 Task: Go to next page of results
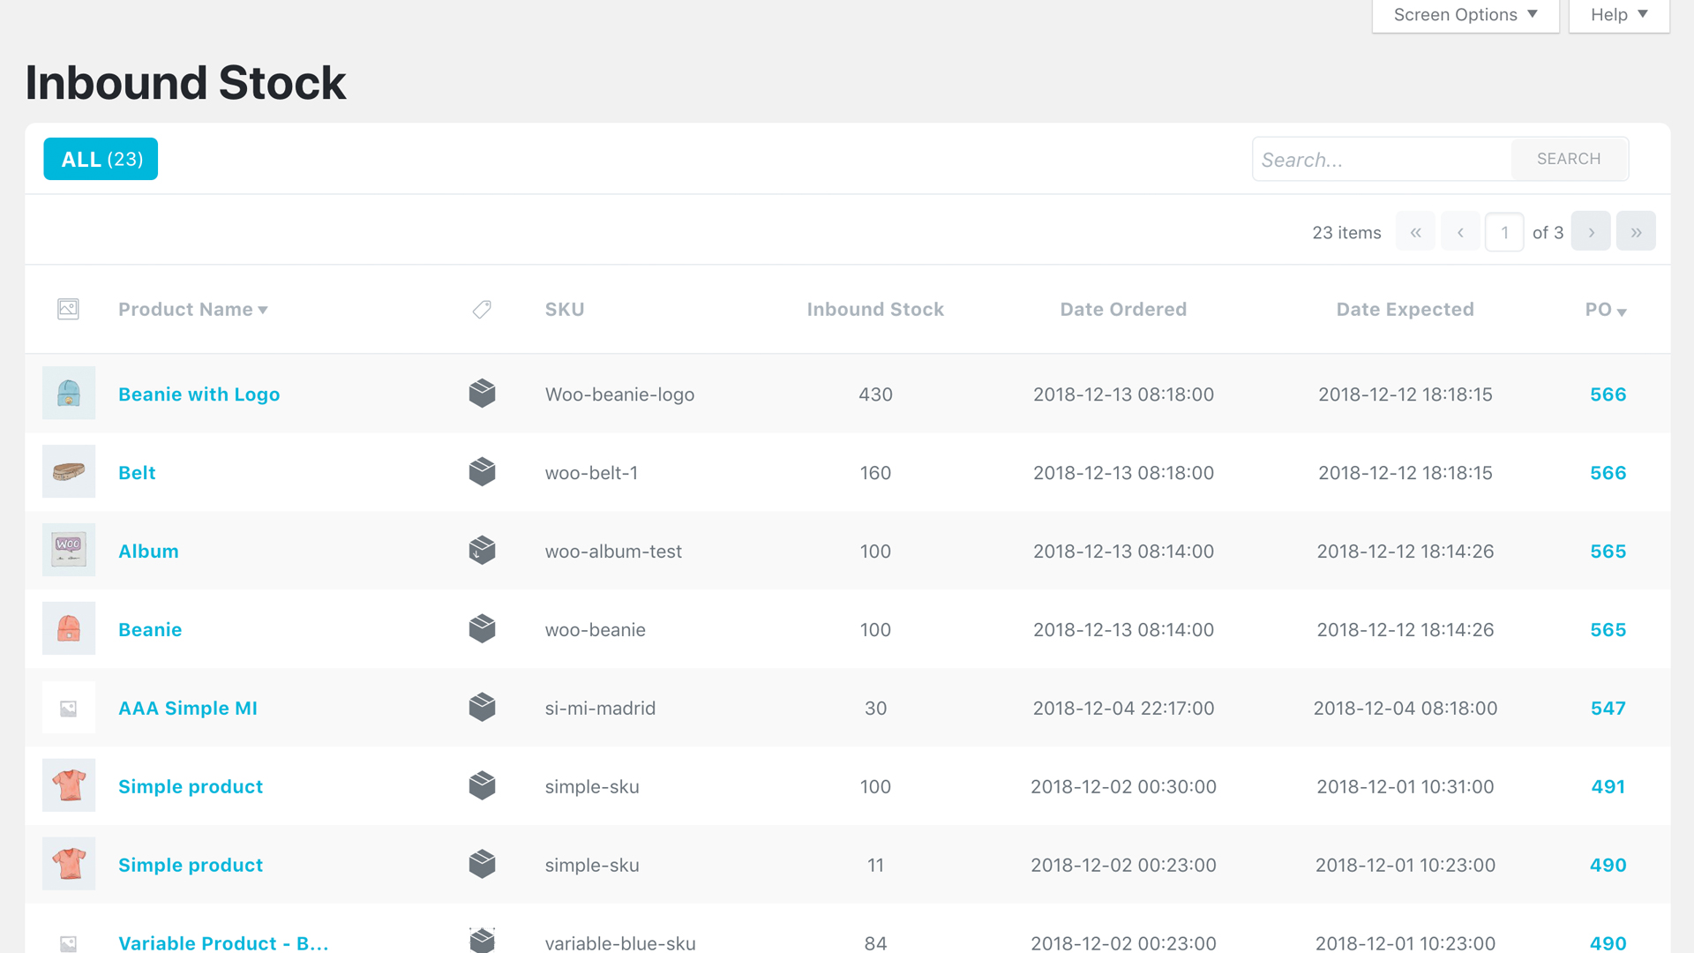[1591, 232]
